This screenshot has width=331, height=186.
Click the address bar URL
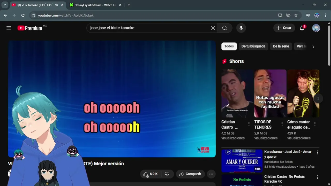coord(66,16)
